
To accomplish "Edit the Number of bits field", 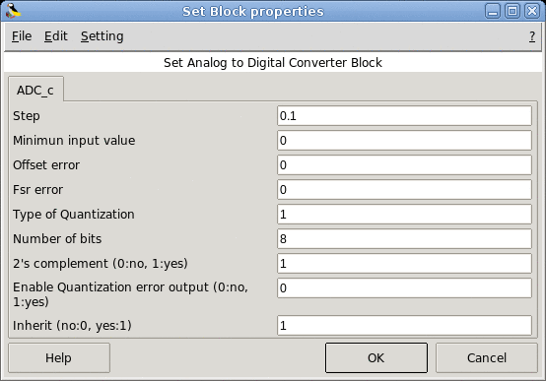I will point(404,238).
